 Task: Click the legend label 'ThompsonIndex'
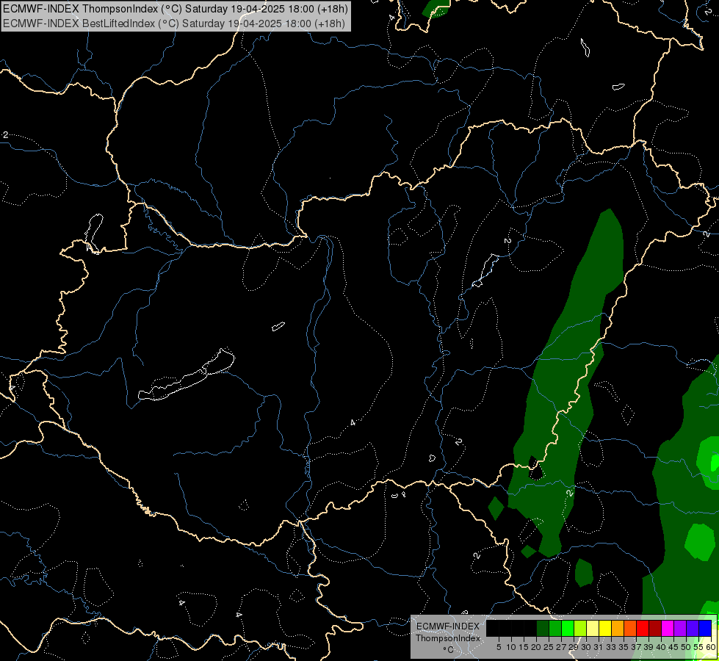448,638
